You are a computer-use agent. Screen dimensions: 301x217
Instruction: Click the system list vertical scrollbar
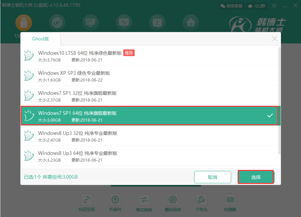(279, 100)
